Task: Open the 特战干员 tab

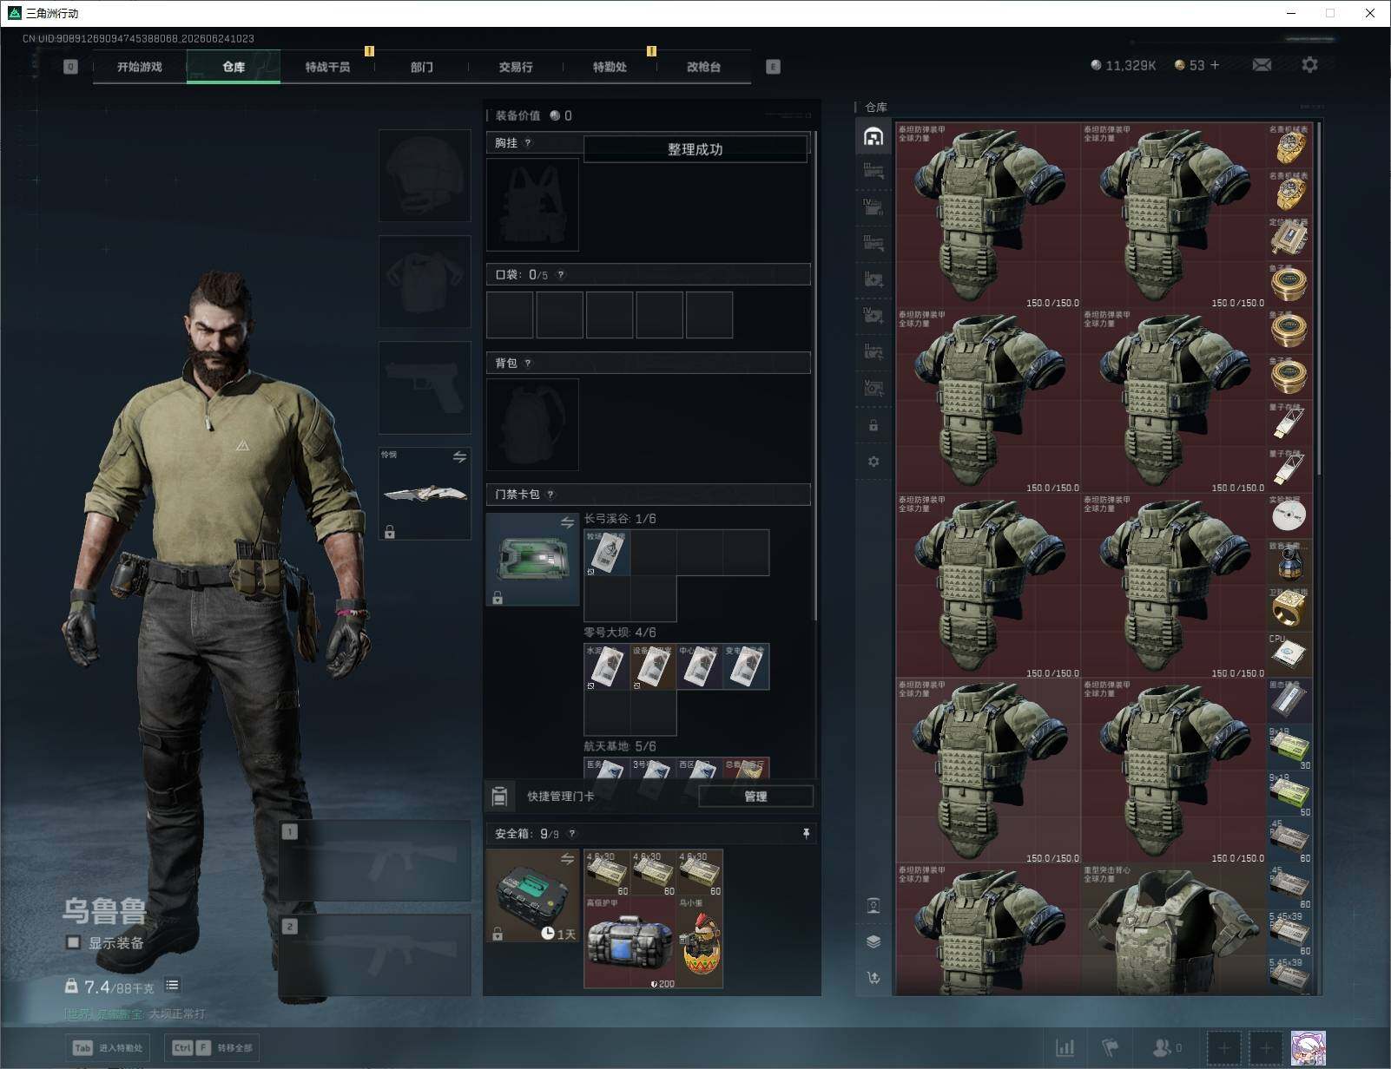Action: pos(327,67)
